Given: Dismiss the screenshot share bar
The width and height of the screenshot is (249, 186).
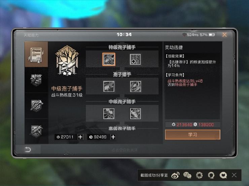Looking at the screenshot, I should (x=234, y=175).
